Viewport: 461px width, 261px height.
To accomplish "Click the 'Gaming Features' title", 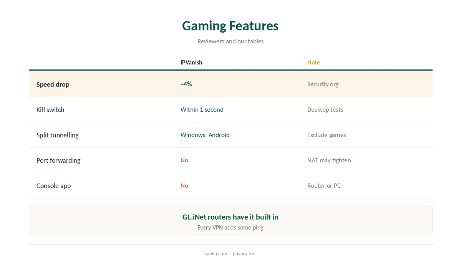I will click(230, 26).
